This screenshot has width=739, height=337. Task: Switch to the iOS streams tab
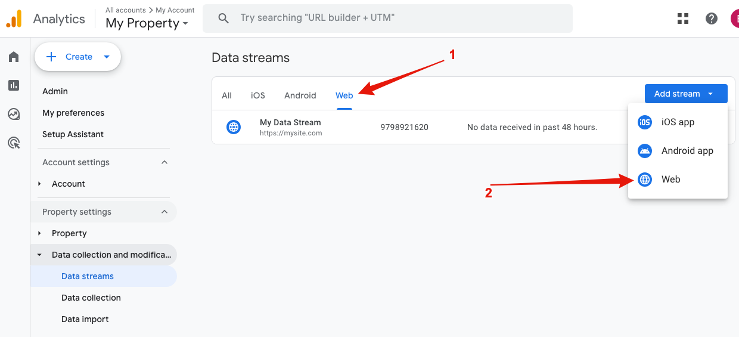(x=257, y=95)
